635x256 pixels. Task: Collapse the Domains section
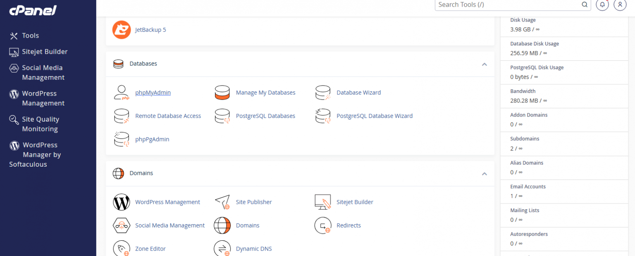click(484, 174)
